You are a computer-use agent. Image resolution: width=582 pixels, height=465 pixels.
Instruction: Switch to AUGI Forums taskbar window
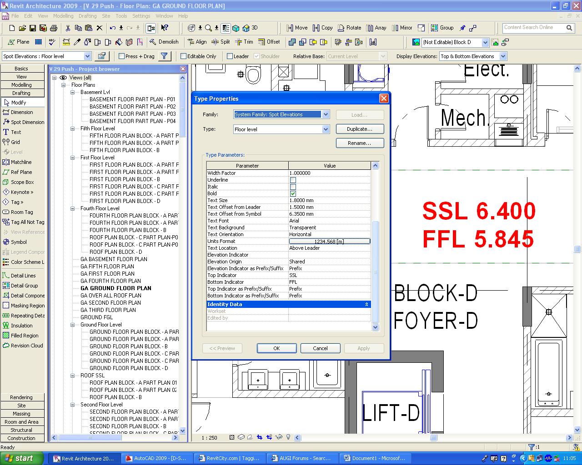pos(301,459)
